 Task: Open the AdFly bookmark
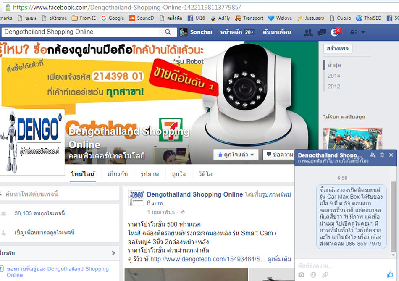(x=220, y=18)
